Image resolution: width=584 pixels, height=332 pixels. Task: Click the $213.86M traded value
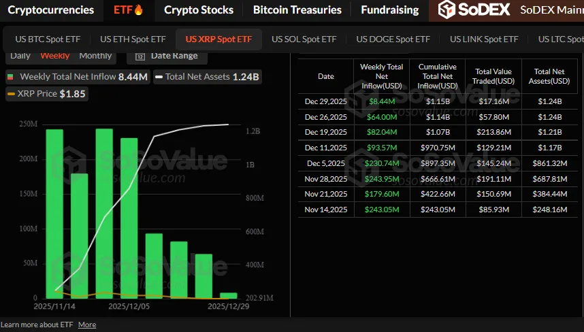(x=494, y=132)
